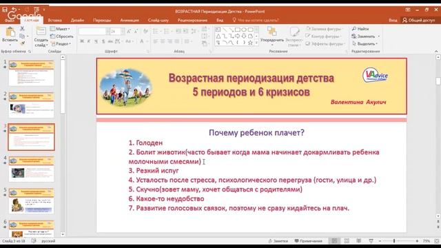The height and width of the screenshot is (248, 441).
Task: Select slide 5 thumbnail
Action: 31,201
